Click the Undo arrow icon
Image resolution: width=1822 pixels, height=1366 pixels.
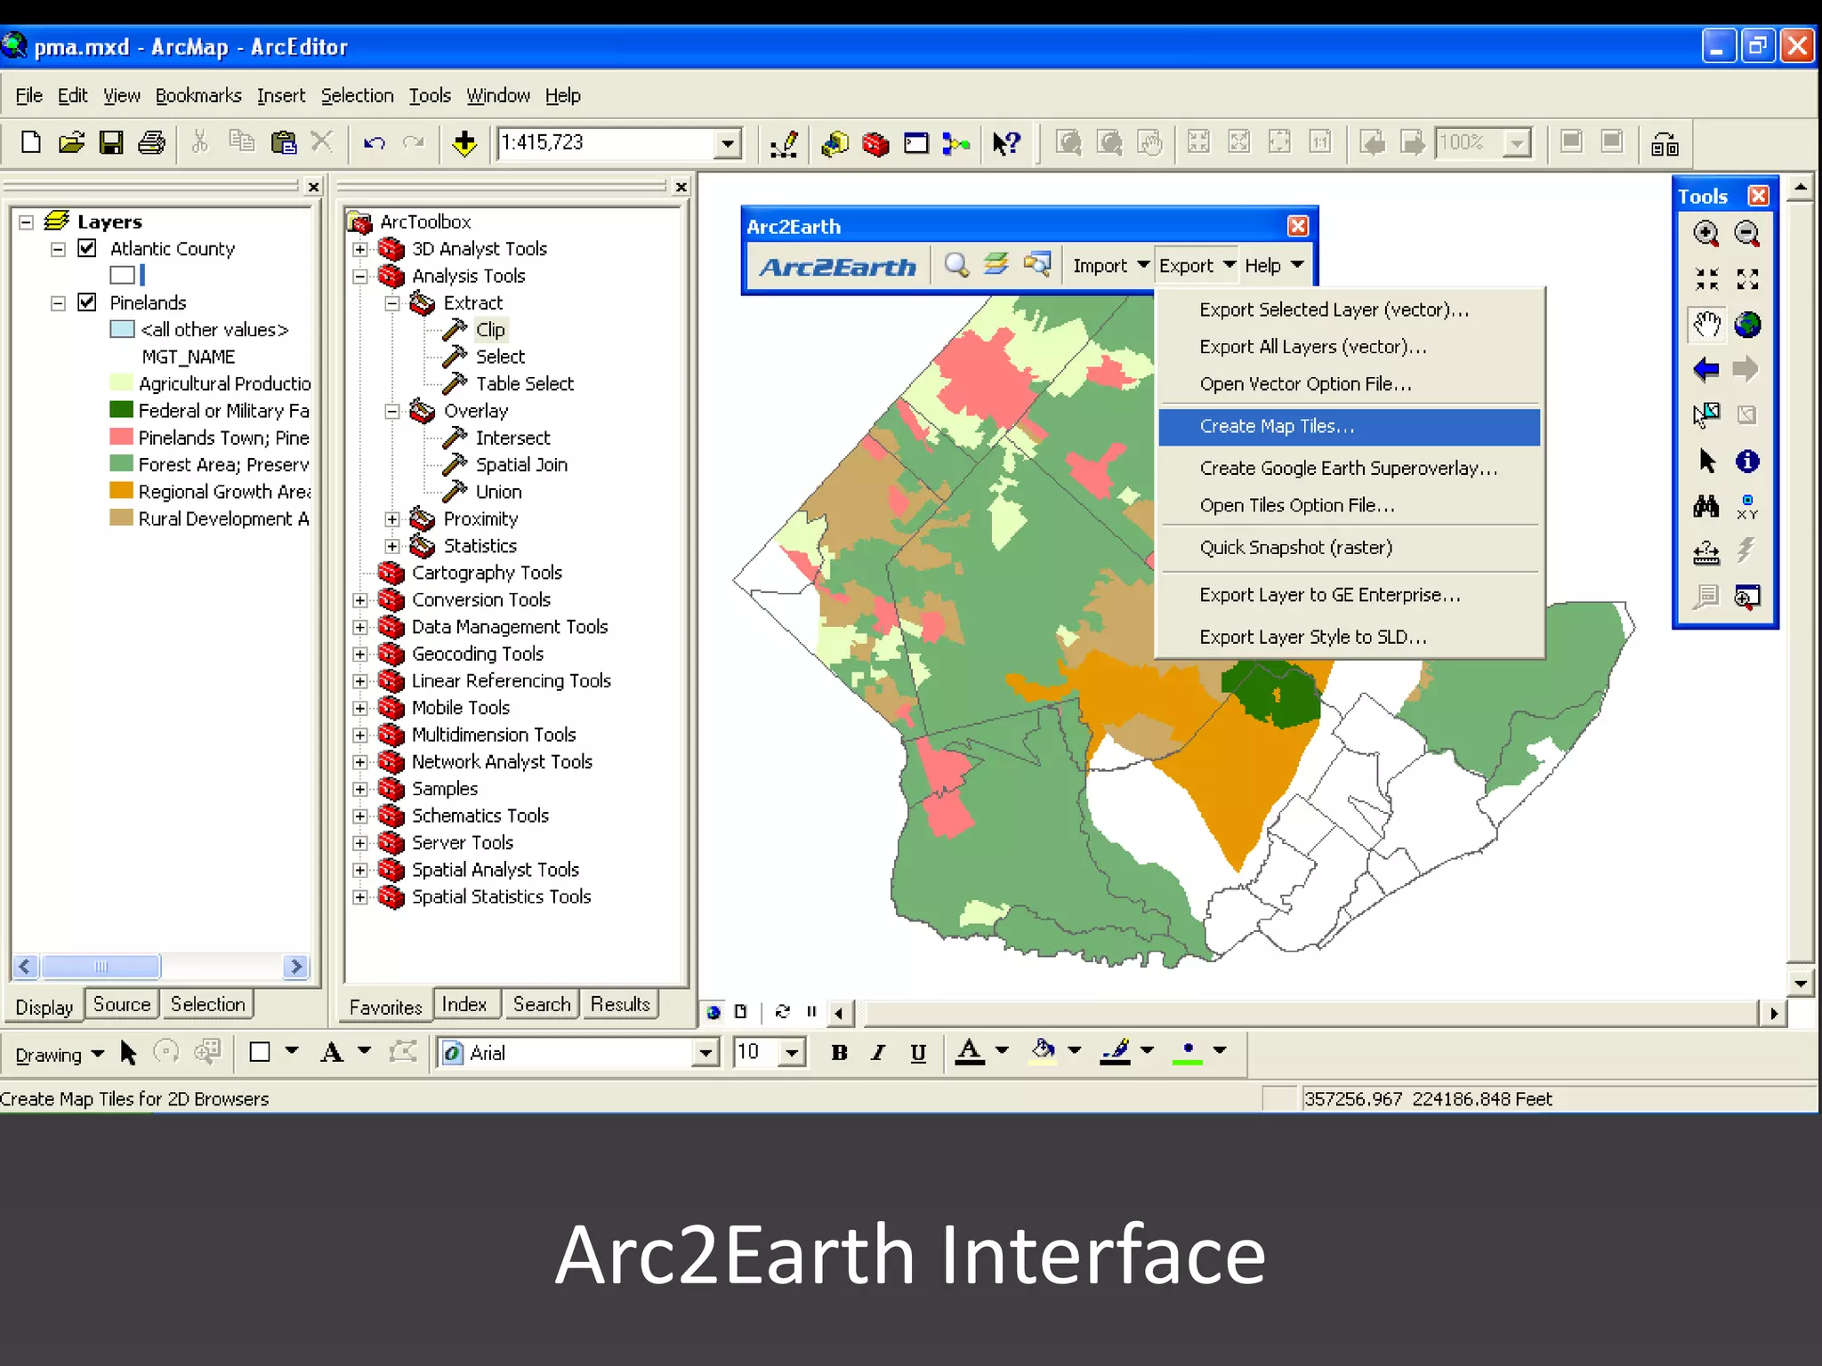pos(374,142)
